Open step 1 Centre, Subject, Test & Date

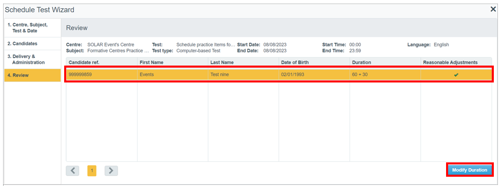[x=32, y=28]
